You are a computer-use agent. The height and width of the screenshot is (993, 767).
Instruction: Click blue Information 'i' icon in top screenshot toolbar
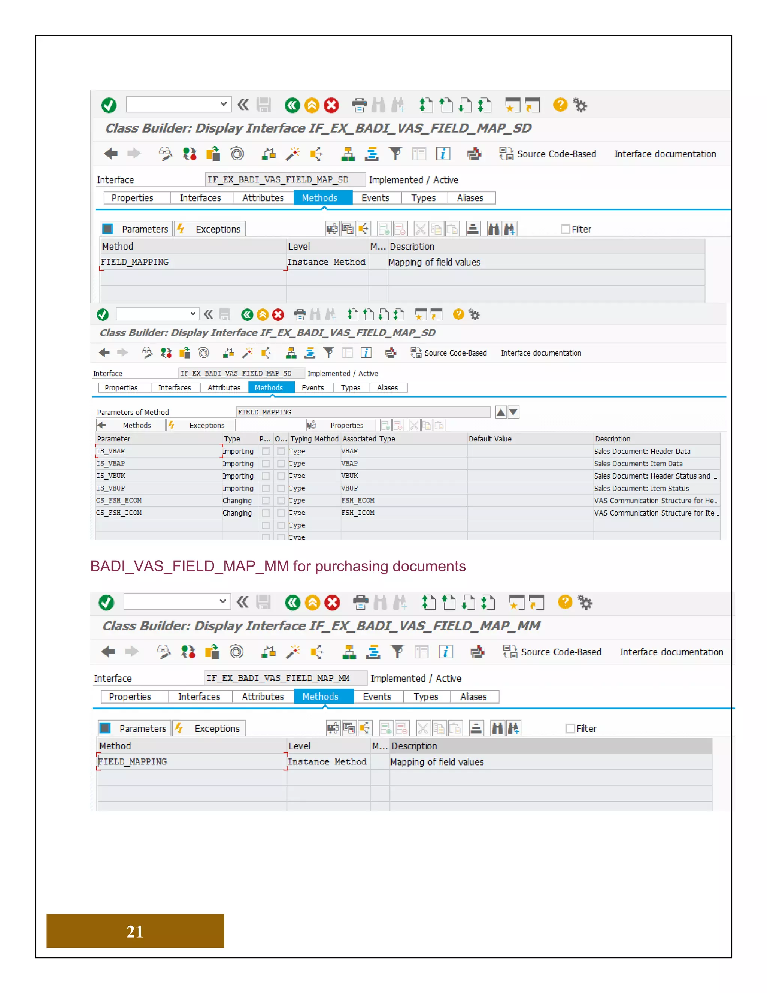click(443, 154)
